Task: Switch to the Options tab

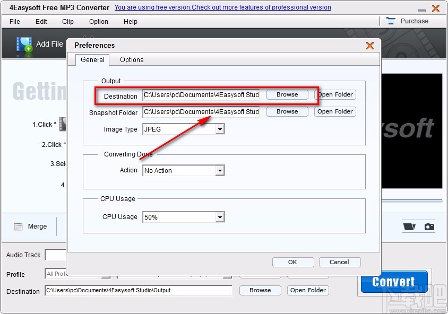Action: pos(132,59)
